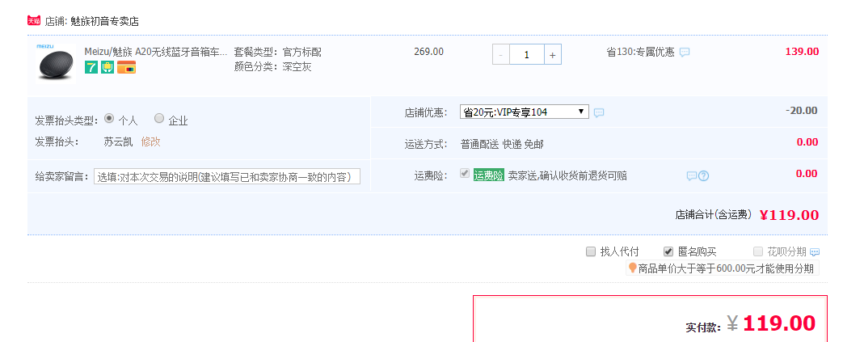The width and height of the screenshot is (843, 342).
Task: Decrease quantity with the minus button
Action: [501, 54]
